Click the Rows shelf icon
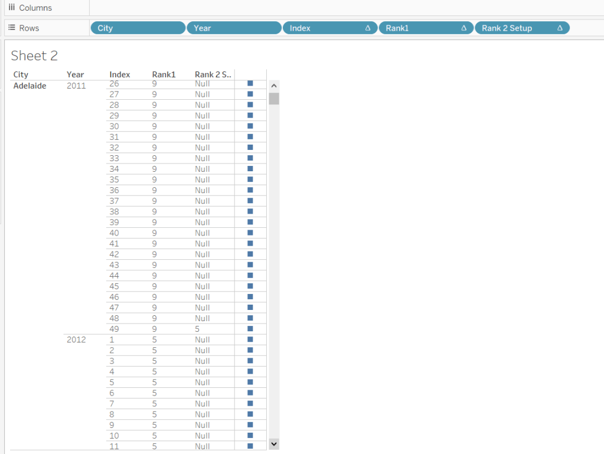This screenshot has width=604, height=454. tap(11, 28)
